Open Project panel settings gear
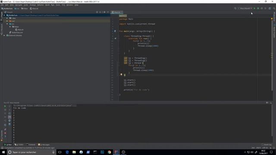This screenshot has height=155, width=276. tap(104, 12)
